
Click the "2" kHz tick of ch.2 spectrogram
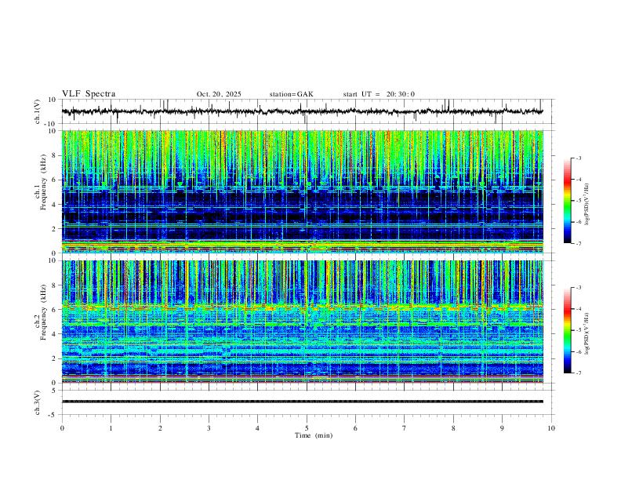[55, 358]
